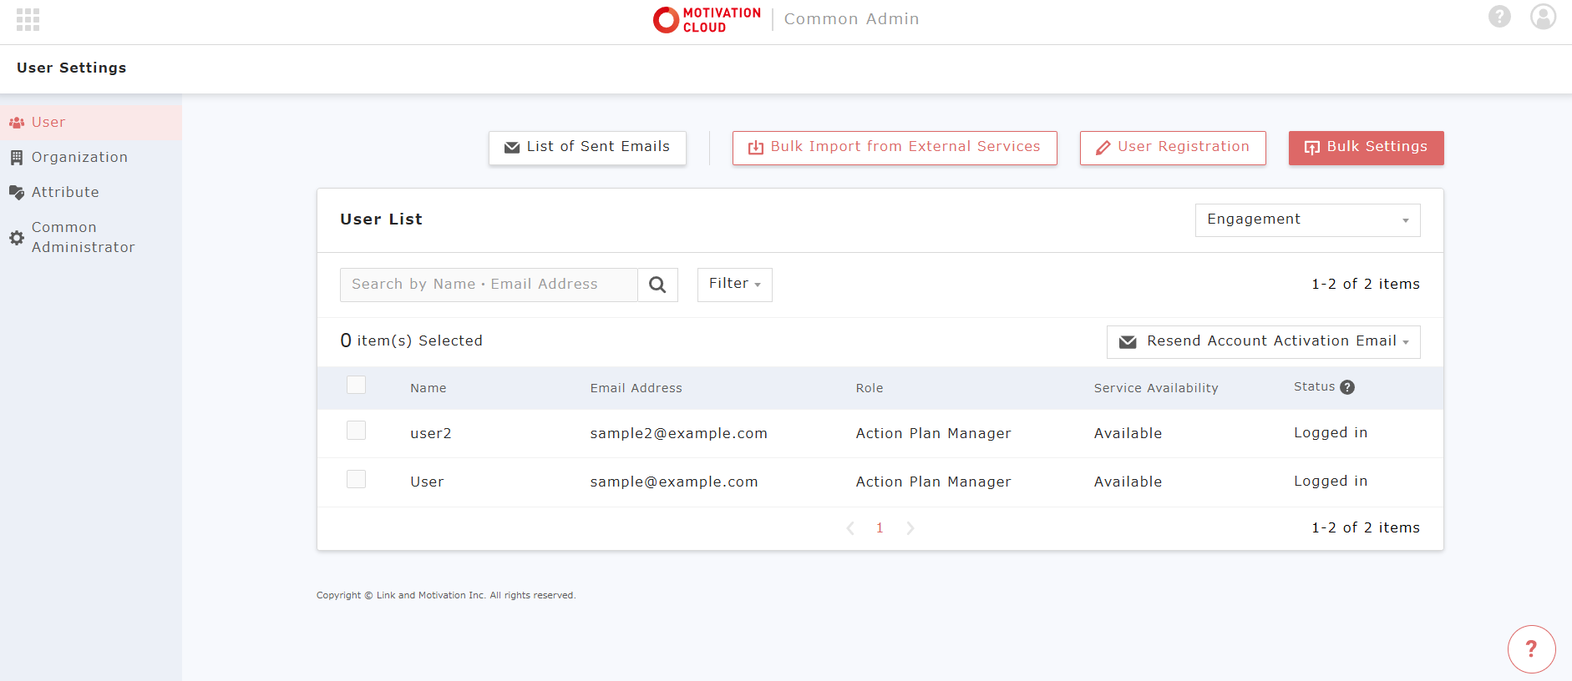The height and width of the screenshot is (681, 1572).
Task: Click the Bulk Settings button
Action: [x=1366, y=148]
